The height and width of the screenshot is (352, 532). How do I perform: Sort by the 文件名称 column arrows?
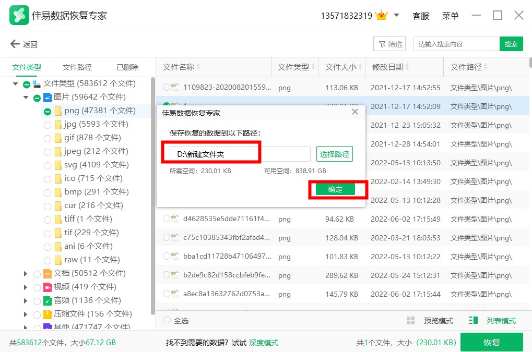tap(198, 67)
